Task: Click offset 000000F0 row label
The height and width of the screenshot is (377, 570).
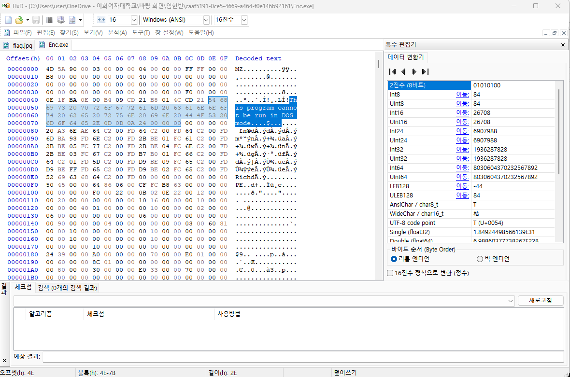Action: click(23, 185)
